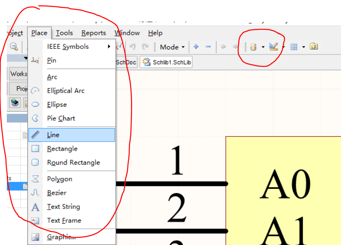Click the Polygon icon

pos(35,179)
